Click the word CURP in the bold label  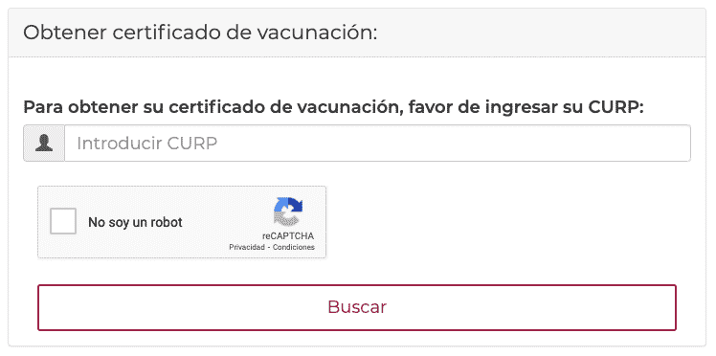(x=615, y=108)
